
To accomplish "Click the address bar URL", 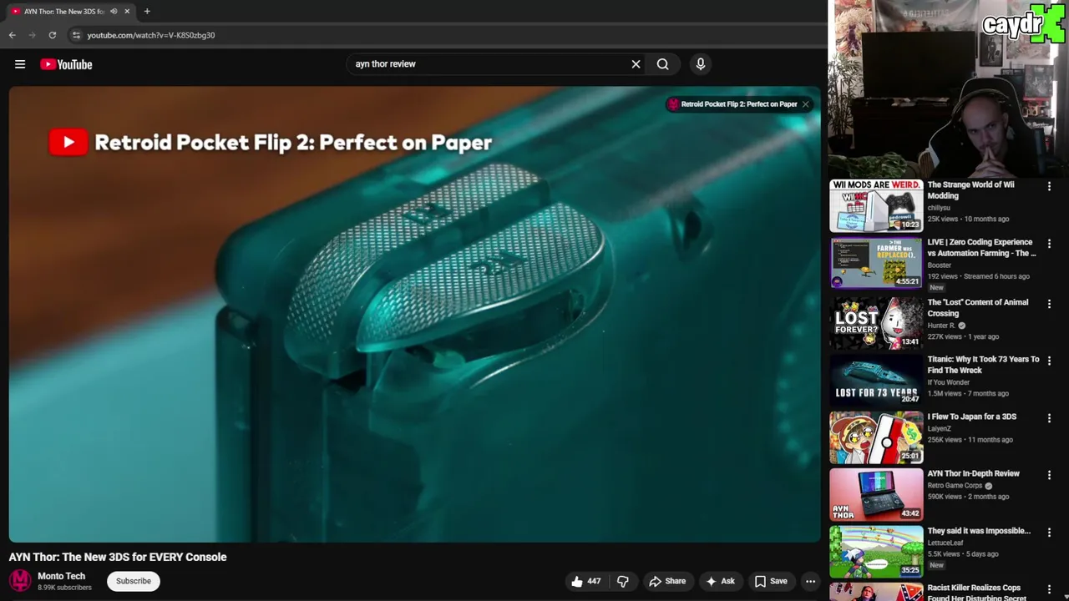I will tap(151, 35).
